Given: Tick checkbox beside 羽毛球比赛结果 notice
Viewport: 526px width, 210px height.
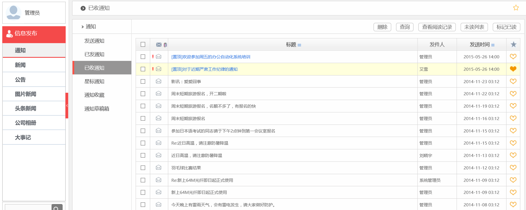Looking at the screenshot, I should pos(143,168).
